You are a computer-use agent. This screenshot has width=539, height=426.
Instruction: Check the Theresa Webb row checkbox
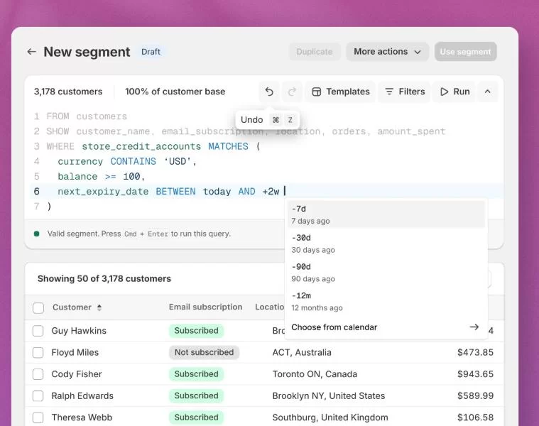coord(38,417)
